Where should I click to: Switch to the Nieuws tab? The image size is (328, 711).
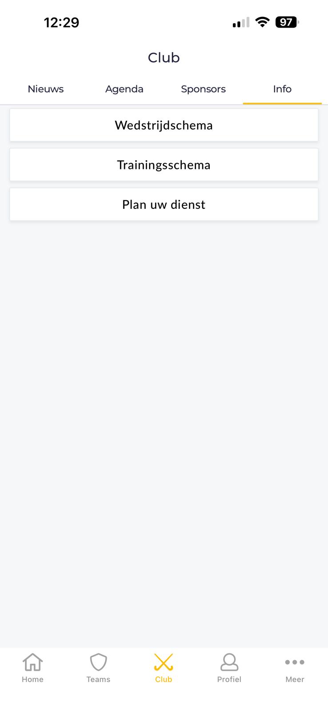(46, 89)
